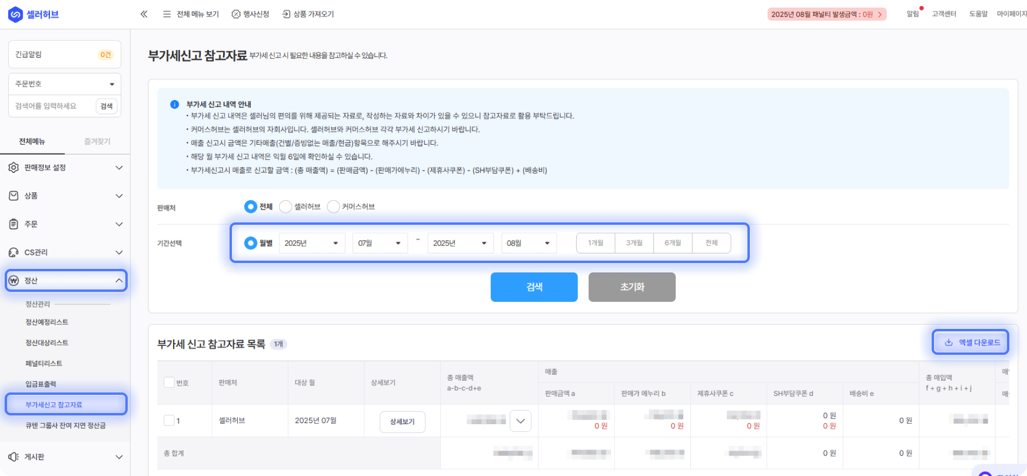The image size is (1027, 476).
Task: Click the 엑셀 다운로드 button
Action: pos(971,342)
